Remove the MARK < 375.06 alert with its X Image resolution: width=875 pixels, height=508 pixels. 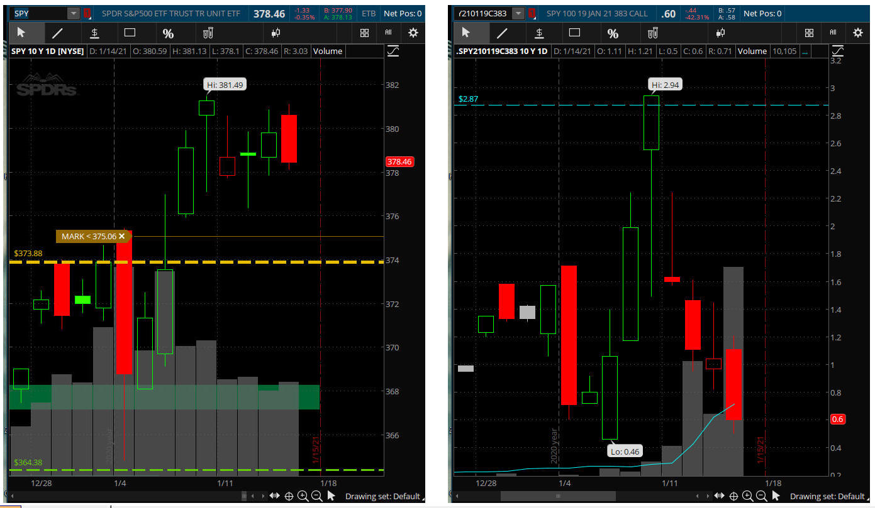(x=122, y=236)
